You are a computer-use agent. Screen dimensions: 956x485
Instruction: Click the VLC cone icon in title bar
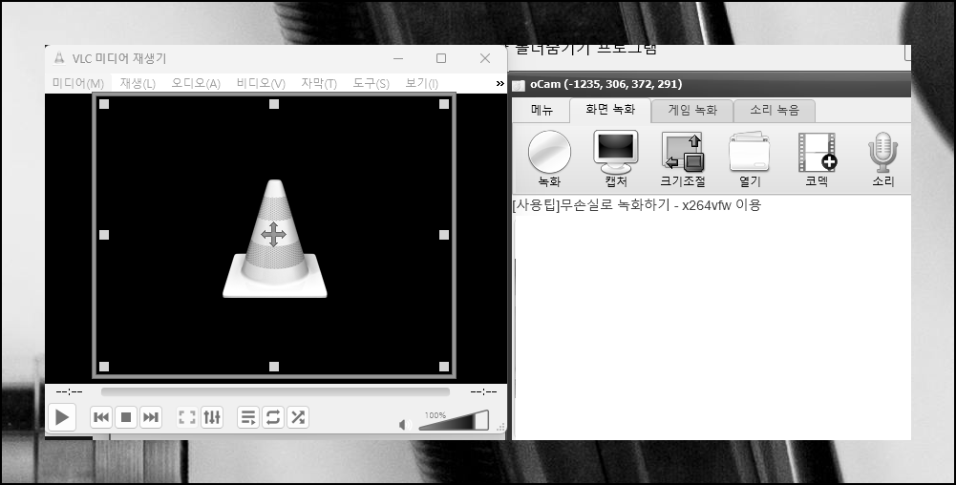click(x=59, y=58)
